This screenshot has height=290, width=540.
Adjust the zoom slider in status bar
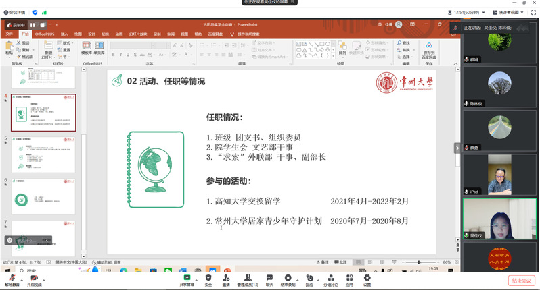point(419,262)
